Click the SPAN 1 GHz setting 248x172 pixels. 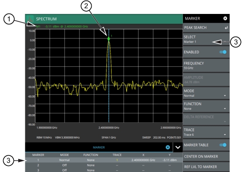109,138
